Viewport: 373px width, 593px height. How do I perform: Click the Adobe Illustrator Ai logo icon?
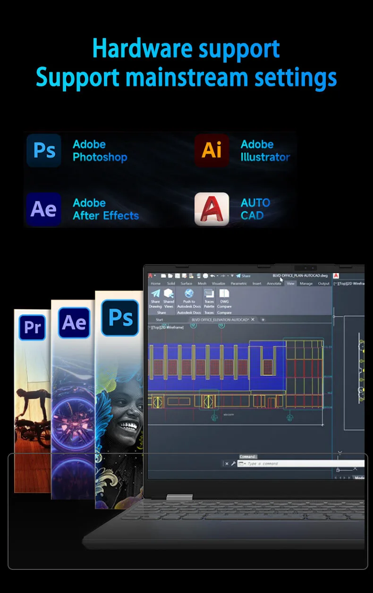click(x=212, y=151)
